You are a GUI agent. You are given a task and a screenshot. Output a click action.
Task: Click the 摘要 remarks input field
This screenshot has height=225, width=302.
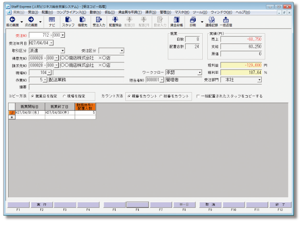pos(145,87)
